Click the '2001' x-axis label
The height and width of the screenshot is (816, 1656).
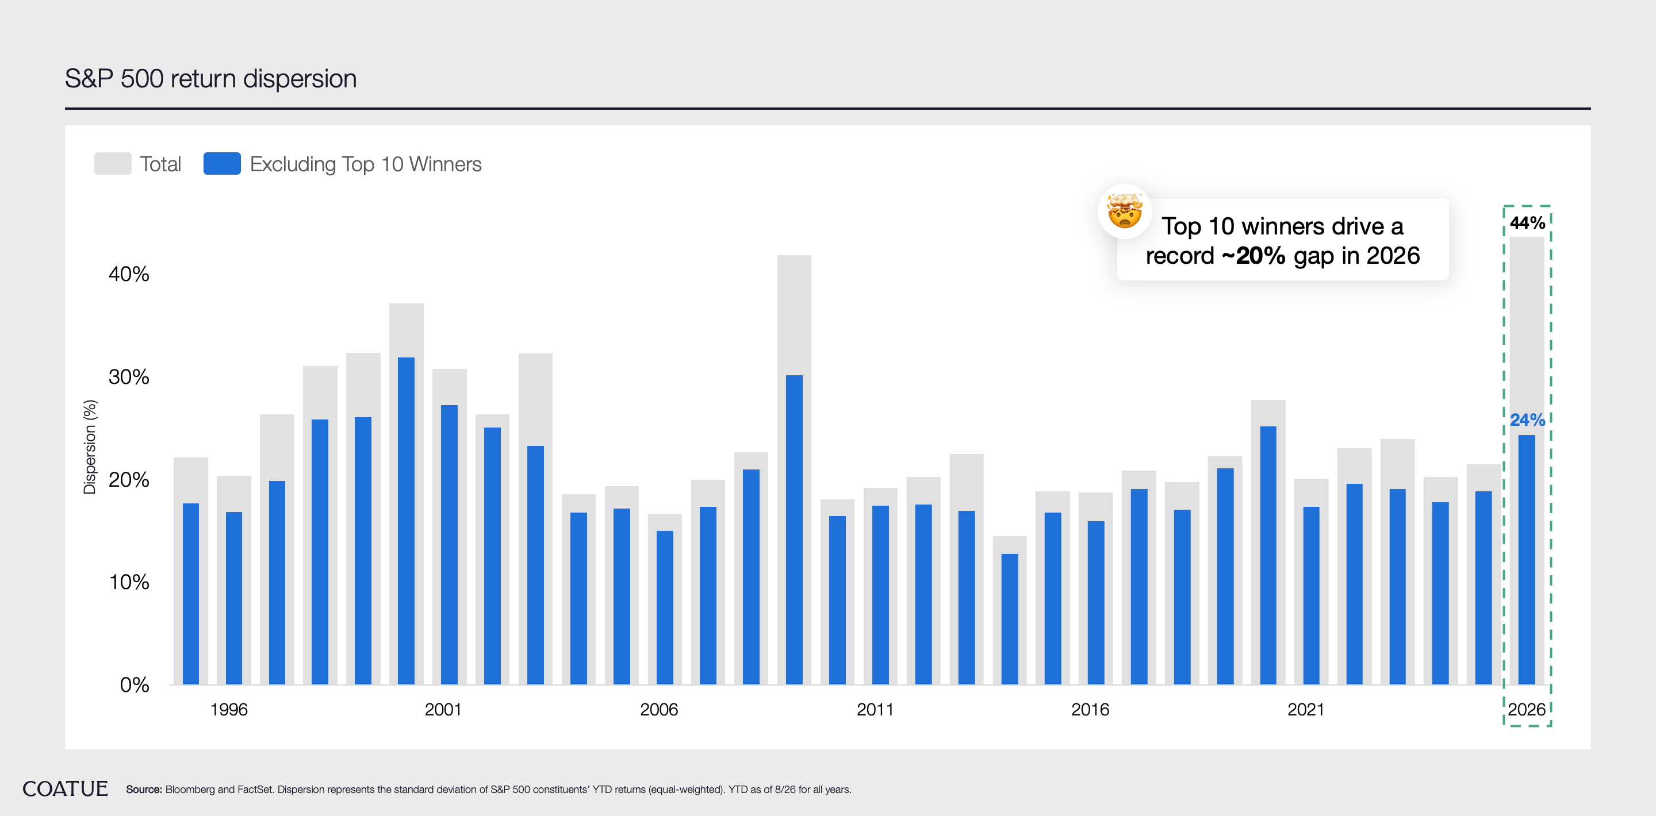click(x=443, y=709)
